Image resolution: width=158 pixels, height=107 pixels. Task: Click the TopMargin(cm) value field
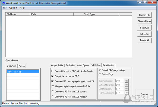[x=119, y=81]
